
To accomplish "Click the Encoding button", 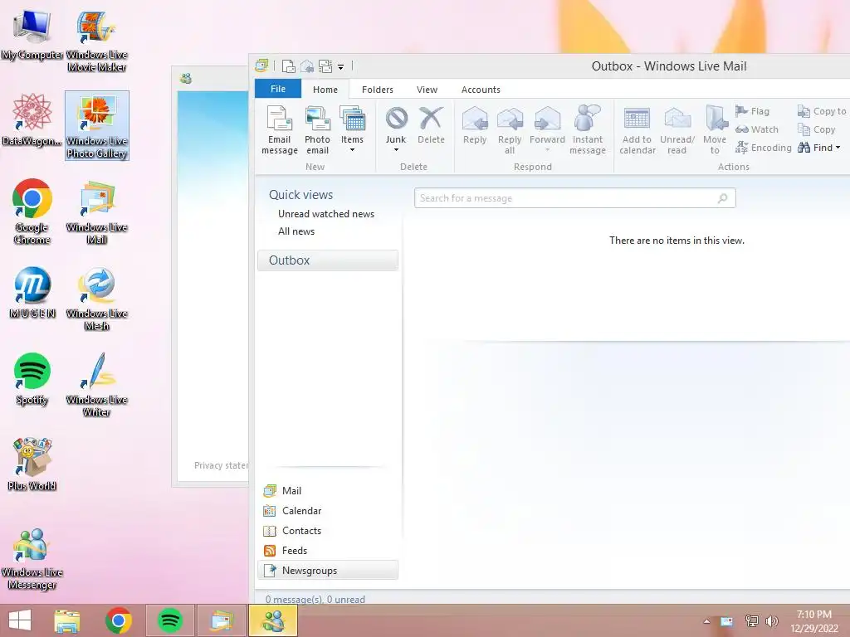I will point(764,148).
